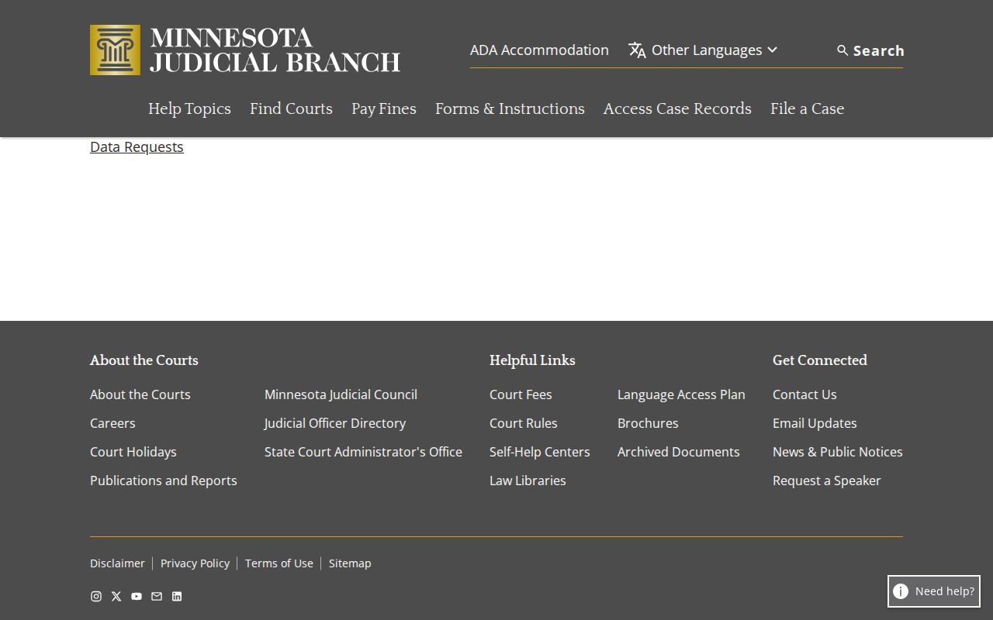
Task: Open News & Public Notices
Action: [838, 452]
